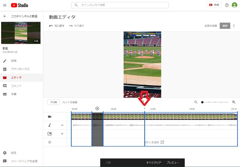Remove the cut with the X circle icon
The image size is (240, 167).
click(97, 108)
